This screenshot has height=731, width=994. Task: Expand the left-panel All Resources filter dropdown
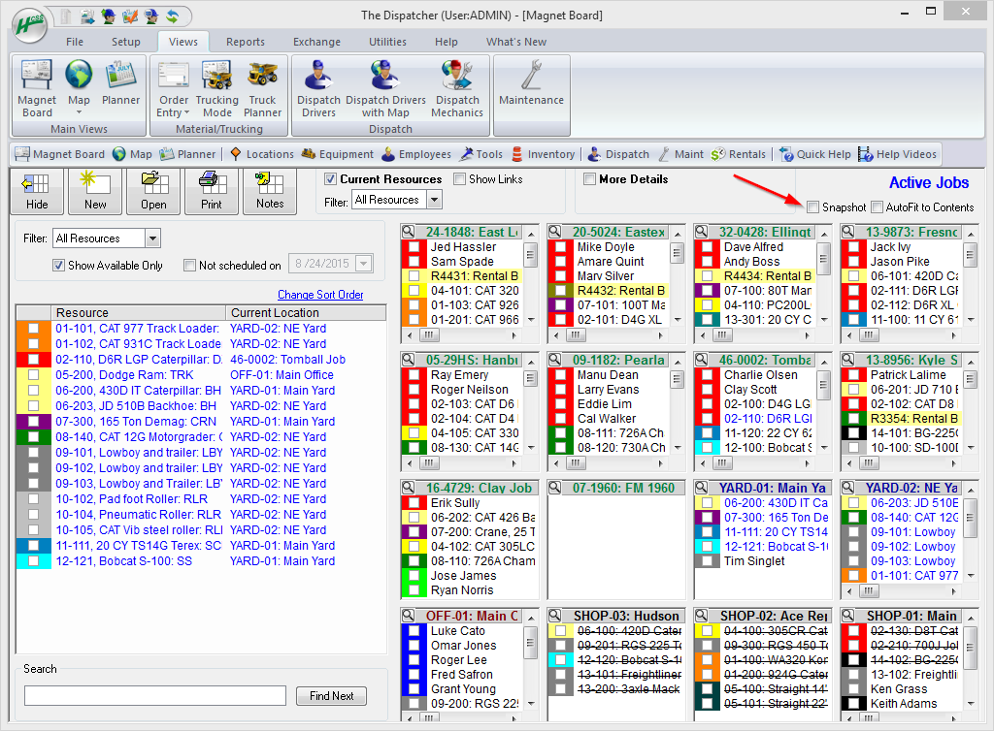point(151,238)
